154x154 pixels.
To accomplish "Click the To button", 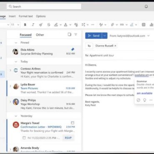I will coord(89,46).
